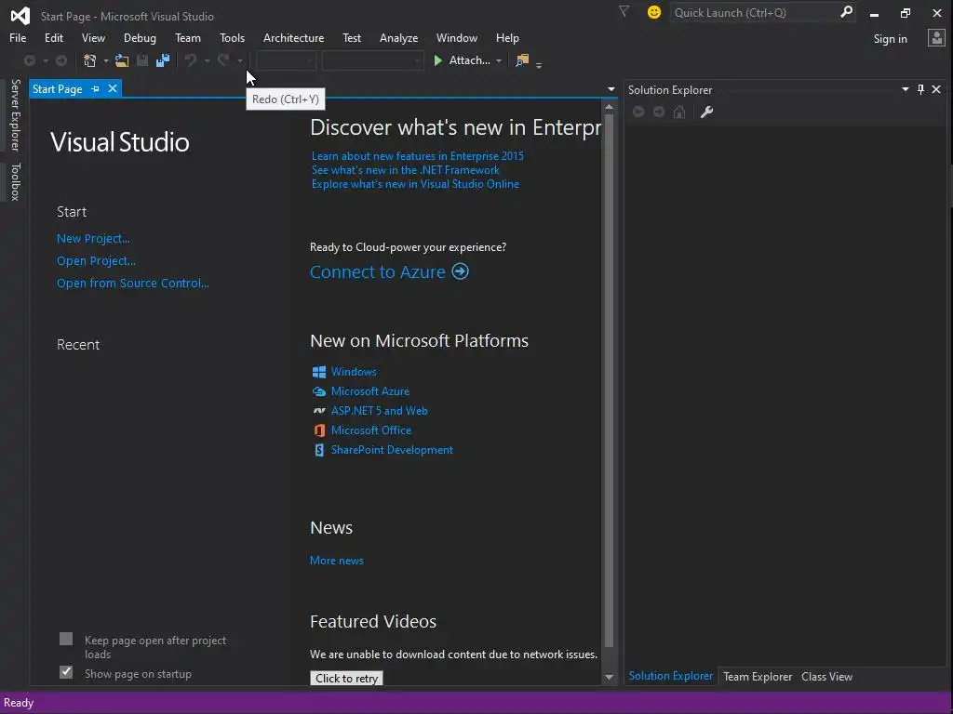The width and height of the screenshot is (953, 714).
Task: Open Solution Explorer Properties wrench icon
Action: (x=706, y=112)
